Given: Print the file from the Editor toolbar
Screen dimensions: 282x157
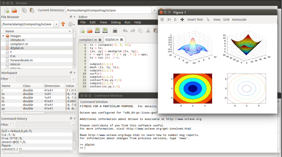Looking at the screenshot, I should (115, 30).
